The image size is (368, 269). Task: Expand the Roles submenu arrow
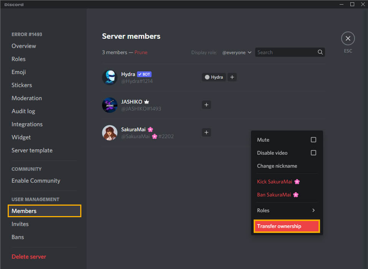pos(314,210)
